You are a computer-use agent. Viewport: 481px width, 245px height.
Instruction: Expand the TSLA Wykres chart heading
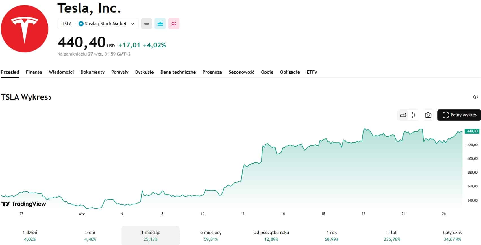tap(26, 97)
